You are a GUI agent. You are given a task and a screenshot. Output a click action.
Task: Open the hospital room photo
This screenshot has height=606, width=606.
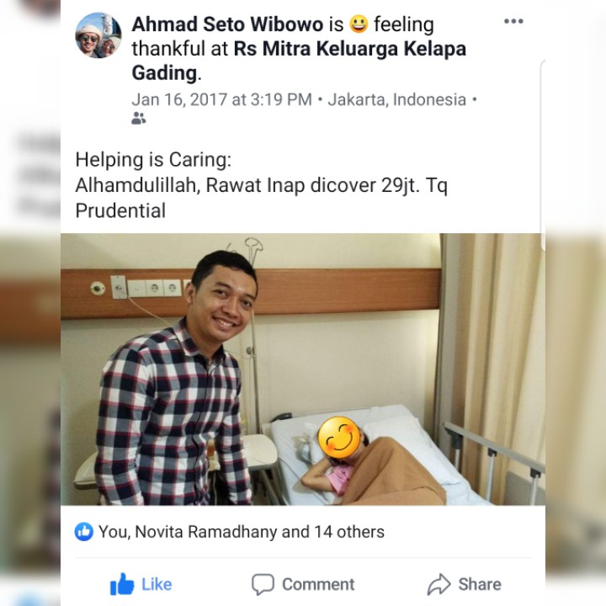point(303,369)
